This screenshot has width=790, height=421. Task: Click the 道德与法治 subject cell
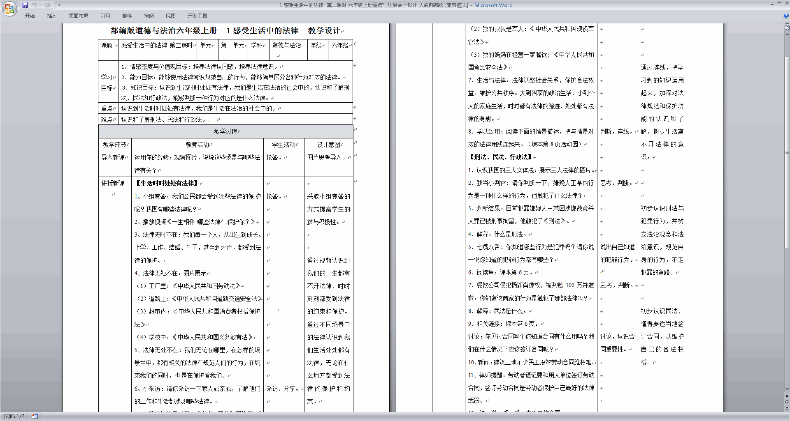[x=288, y=50]
